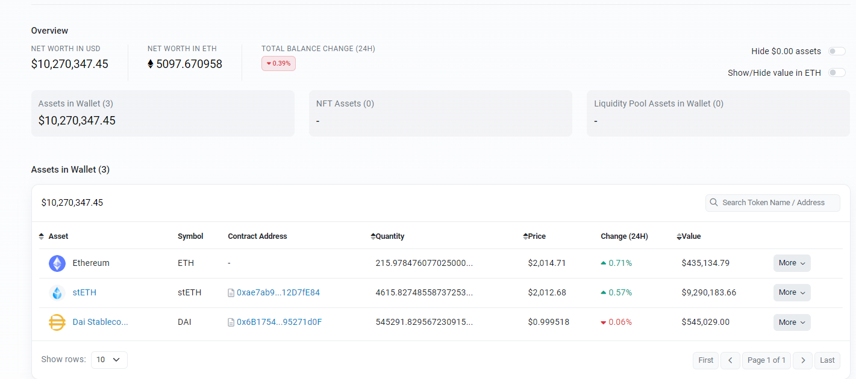Sort table by Quantity column arrows
The width and height of the screenshot is (856, 379).
373,236
